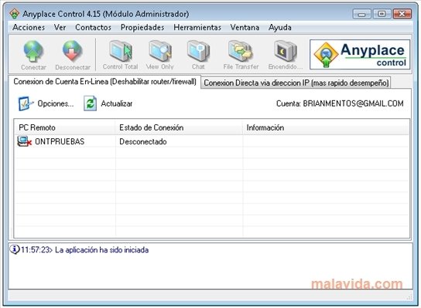The height and width of the screenshot is (308, 421).
Task: Click the 11:57:23 log timestamp
Action: (36, 249)
